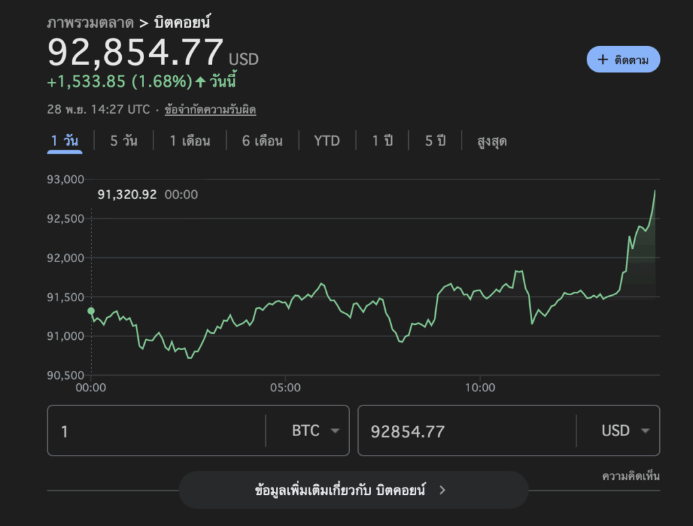Click the ข้อจำกัดความรับผิด disclaimer link
Viewport: 693px width, 526px height.
(210, 109)
